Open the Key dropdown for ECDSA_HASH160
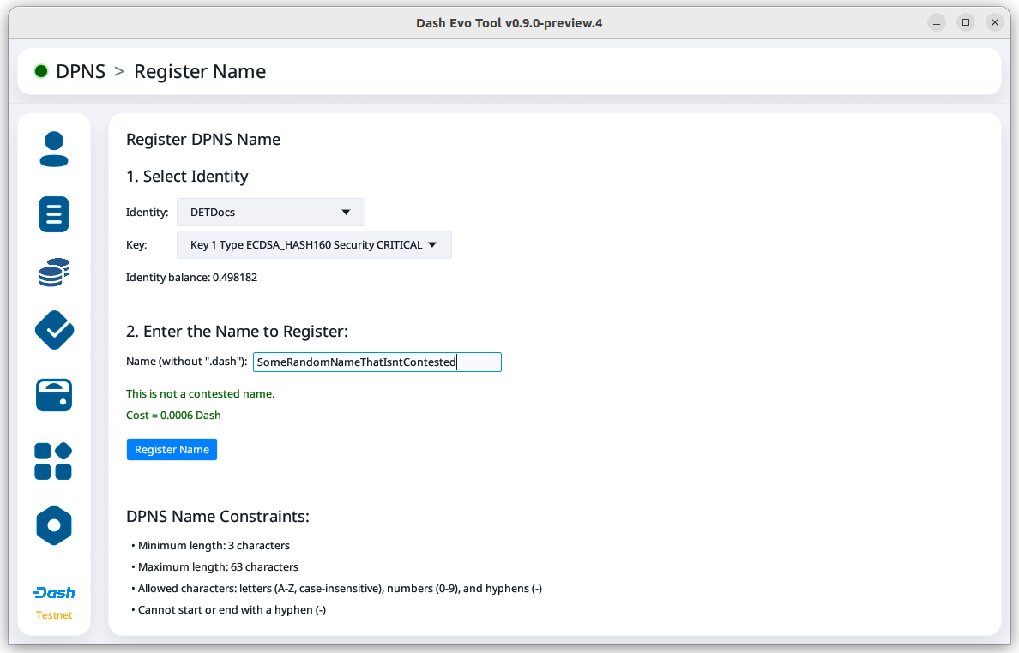 pos(314,244)
